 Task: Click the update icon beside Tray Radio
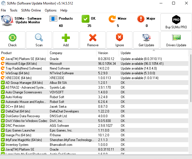pyautogui.click(x=3, y=68)
